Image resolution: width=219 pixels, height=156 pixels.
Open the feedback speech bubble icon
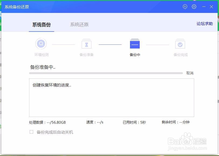185,7
